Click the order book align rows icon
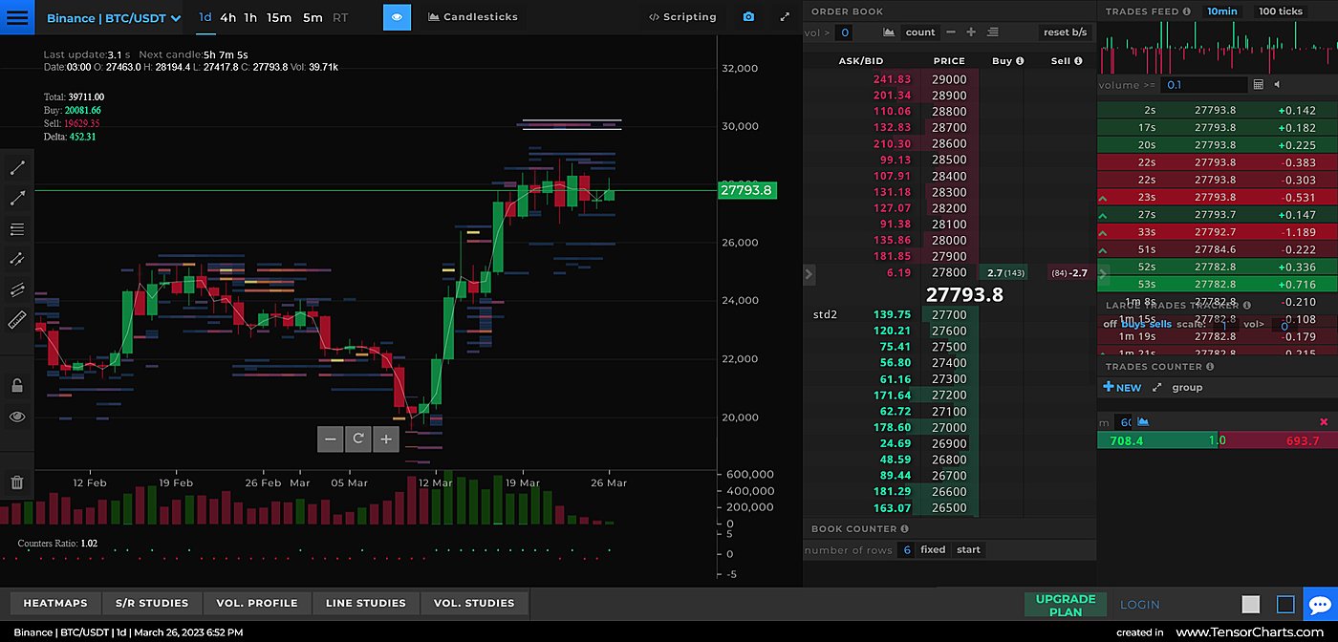Screen dimensions: 1338x642 pyautogui.click(x=992, y=32)
